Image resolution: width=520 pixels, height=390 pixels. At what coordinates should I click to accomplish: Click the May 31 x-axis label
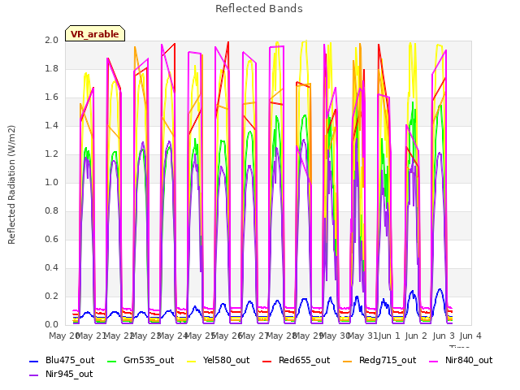point(363,336)
